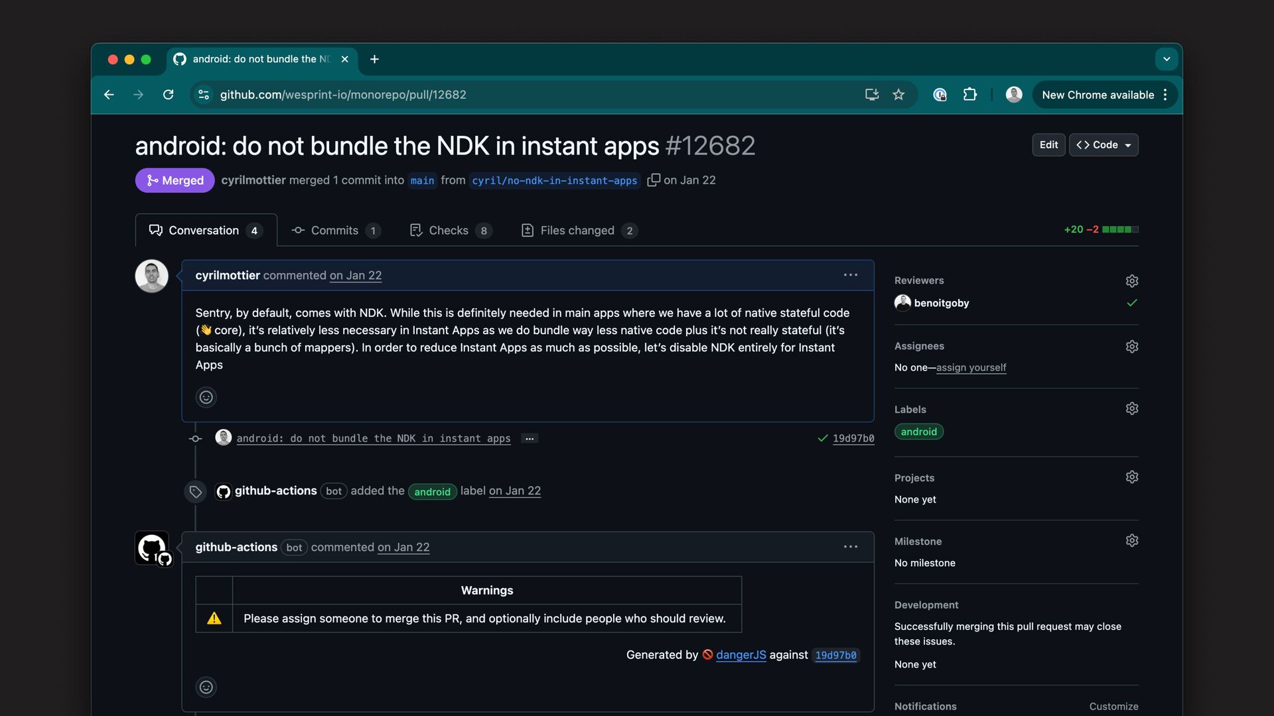This screenshot has width=1274, height=716.
Task: Expand the commit message ellipsis
Action: pyautogui.click(x=530, y=439)
